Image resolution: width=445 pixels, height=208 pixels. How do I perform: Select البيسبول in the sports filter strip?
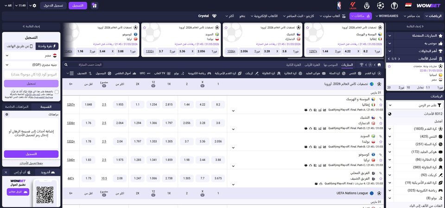tap(103, 73)
